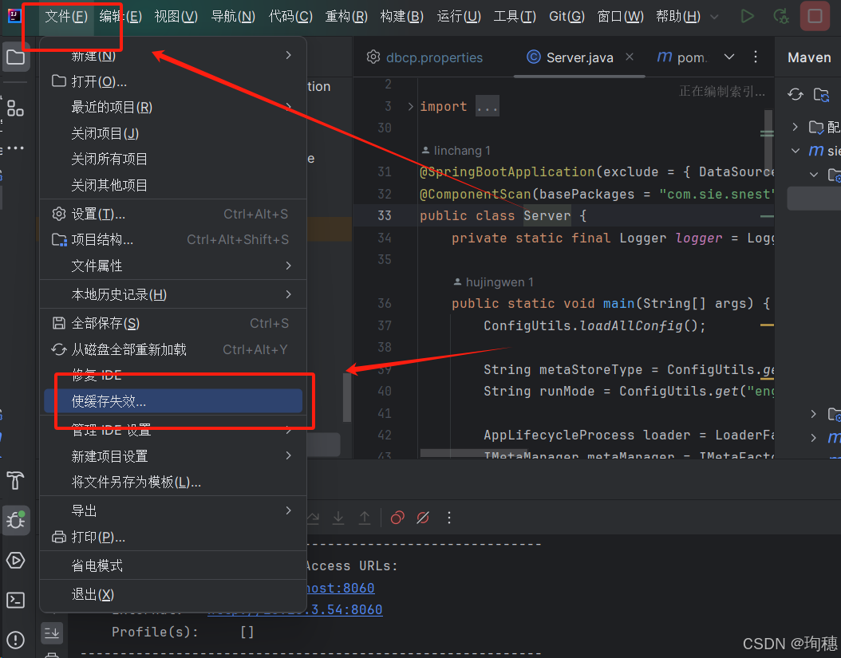Click step out up-arrow debug icon

[x=365, y=518]
